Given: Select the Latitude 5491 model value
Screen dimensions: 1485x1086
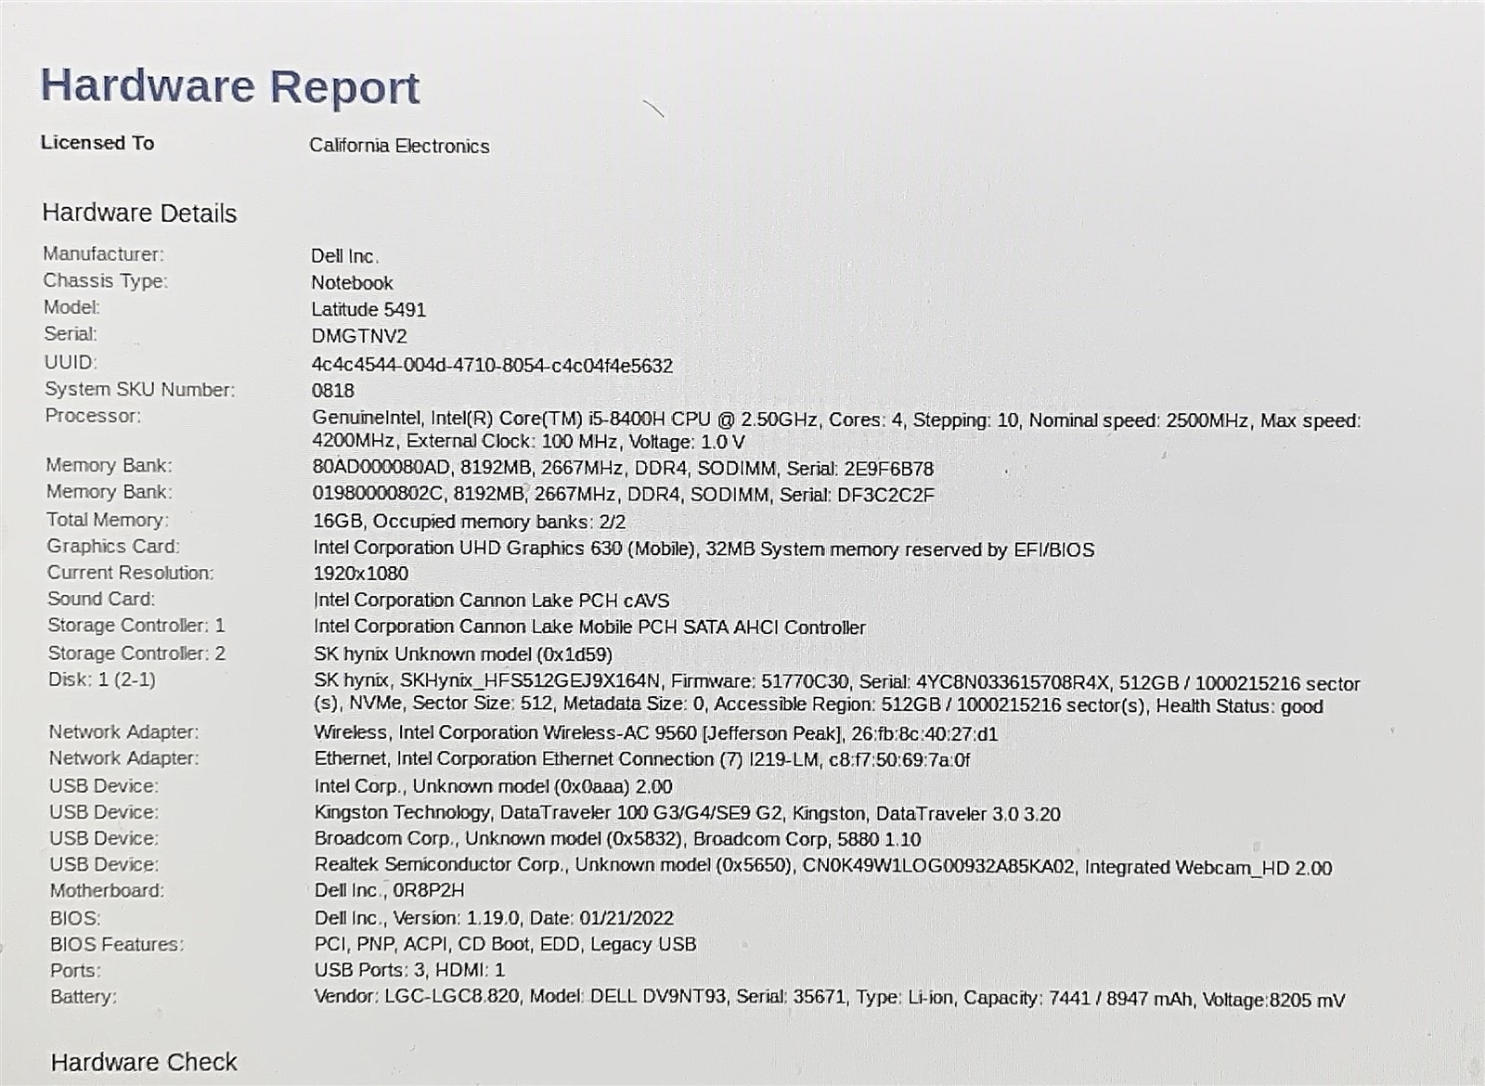Looking at the screenshot, I should pos(368,309).
